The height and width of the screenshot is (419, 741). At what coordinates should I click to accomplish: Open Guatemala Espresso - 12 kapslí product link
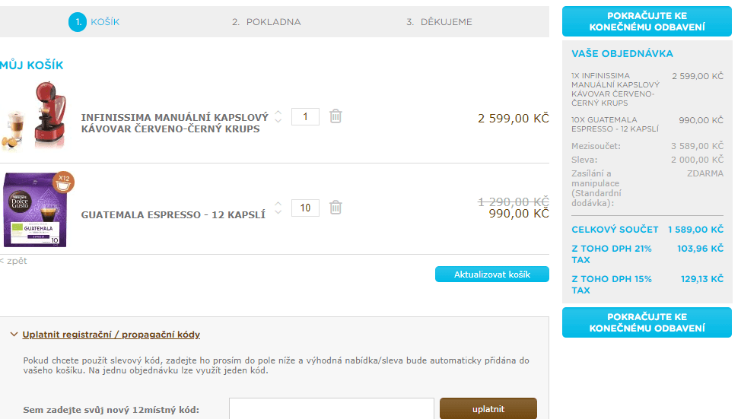pos(173,215)
